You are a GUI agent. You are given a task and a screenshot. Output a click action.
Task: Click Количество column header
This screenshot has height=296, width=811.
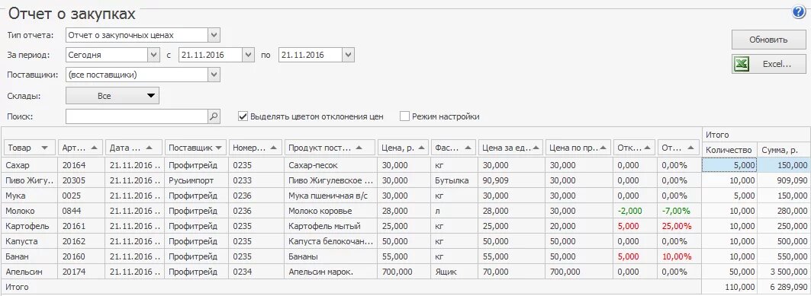coord(729,150)
